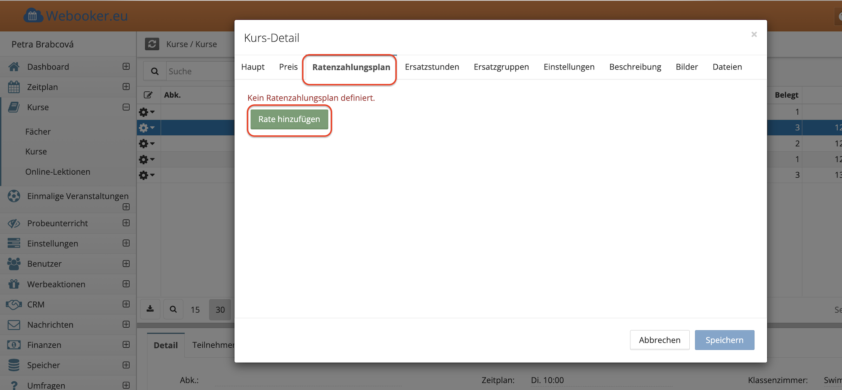Expand the Speicher plus sign

click(126, 365)
